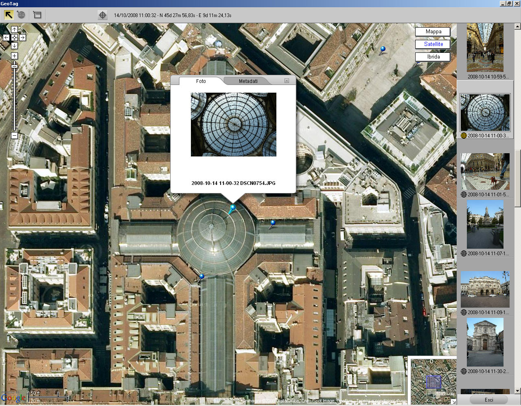Select the gallery arcade thumbnail 10-59-5

485,48
